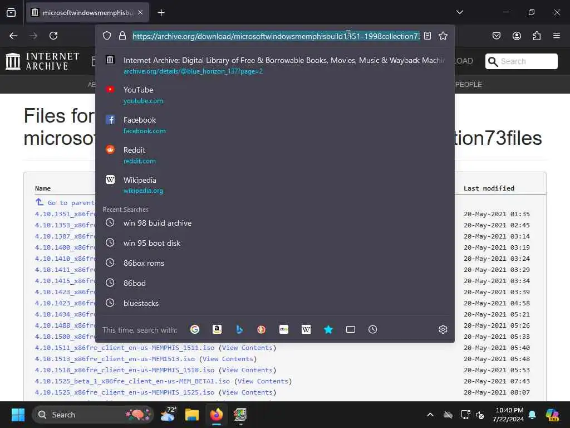Screen dimensions: 570x428
Task: Open the PEOPLE navigation link
Action: (x=469, y=85)
